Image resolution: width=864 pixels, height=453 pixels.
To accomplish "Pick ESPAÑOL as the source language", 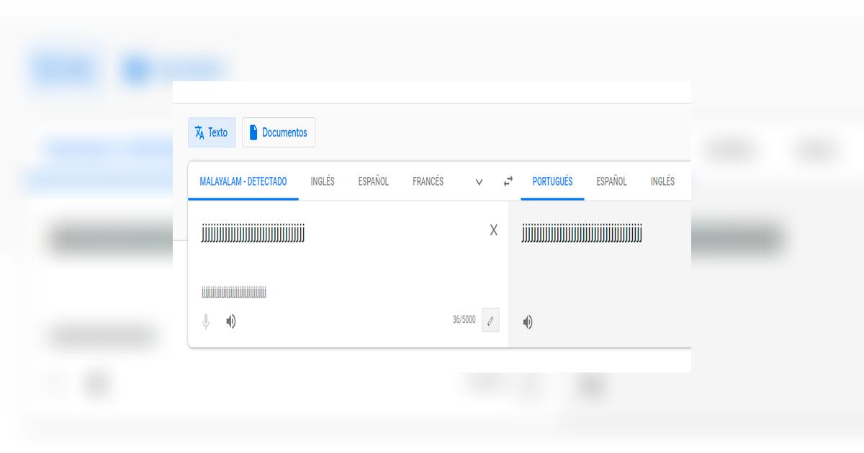I will click(373, 182).
